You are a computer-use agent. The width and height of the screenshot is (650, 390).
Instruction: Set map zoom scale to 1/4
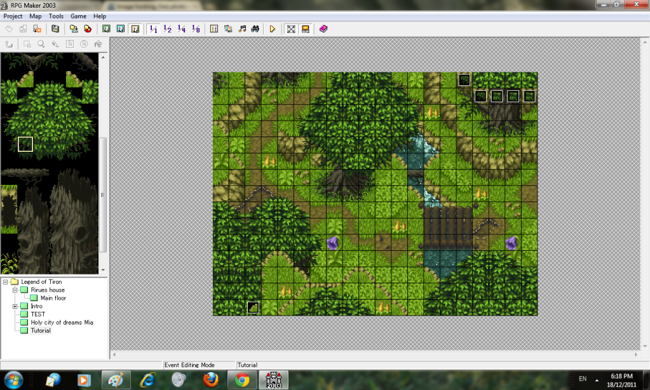[182, 29]
